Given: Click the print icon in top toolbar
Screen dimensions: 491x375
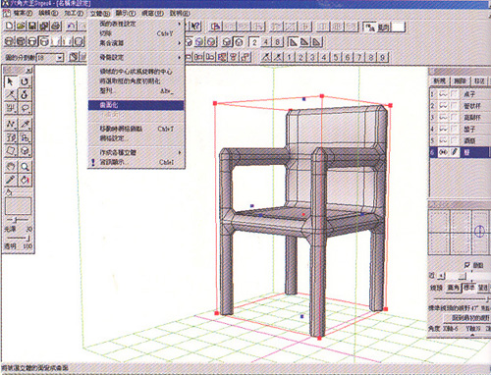Looking at the screenshot, I should (x=56, y=26).
